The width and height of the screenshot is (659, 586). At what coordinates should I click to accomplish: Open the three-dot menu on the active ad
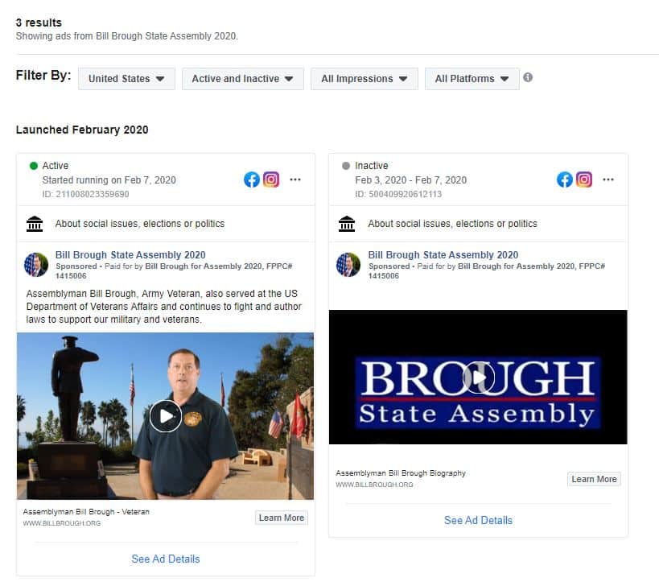pyautogui.click(x=295, y=180)
